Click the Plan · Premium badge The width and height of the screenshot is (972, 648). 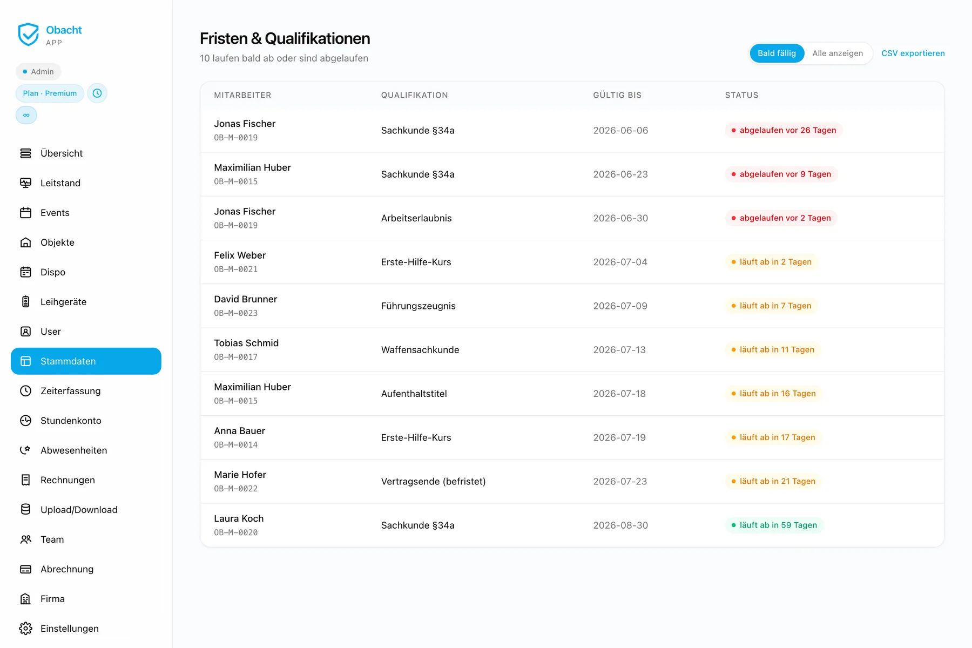50,93
